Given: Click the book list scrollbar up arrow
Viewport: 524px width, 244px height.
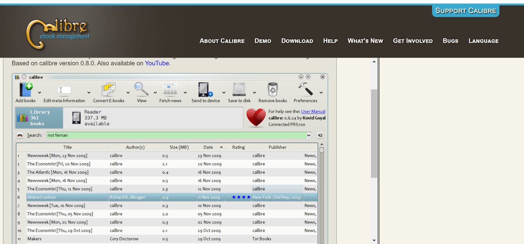Looking at the screenshot, I should tap(322, 144).
